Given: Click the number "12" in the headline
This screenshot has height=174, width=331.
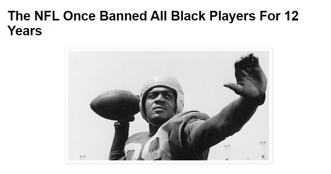Looking at the screenshot, I should point(291,16).
